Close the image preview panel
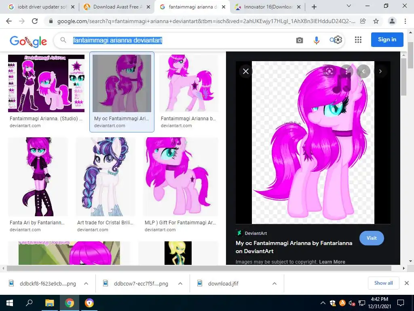Viewport: 414px width, 311px height. pos(245,71)
